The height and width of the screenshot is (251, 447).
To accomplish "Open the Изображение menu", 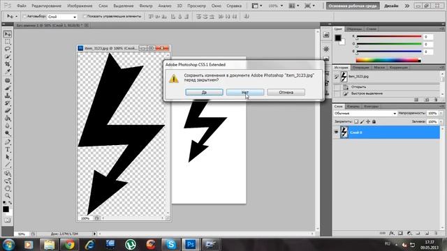I will [80, 6].
